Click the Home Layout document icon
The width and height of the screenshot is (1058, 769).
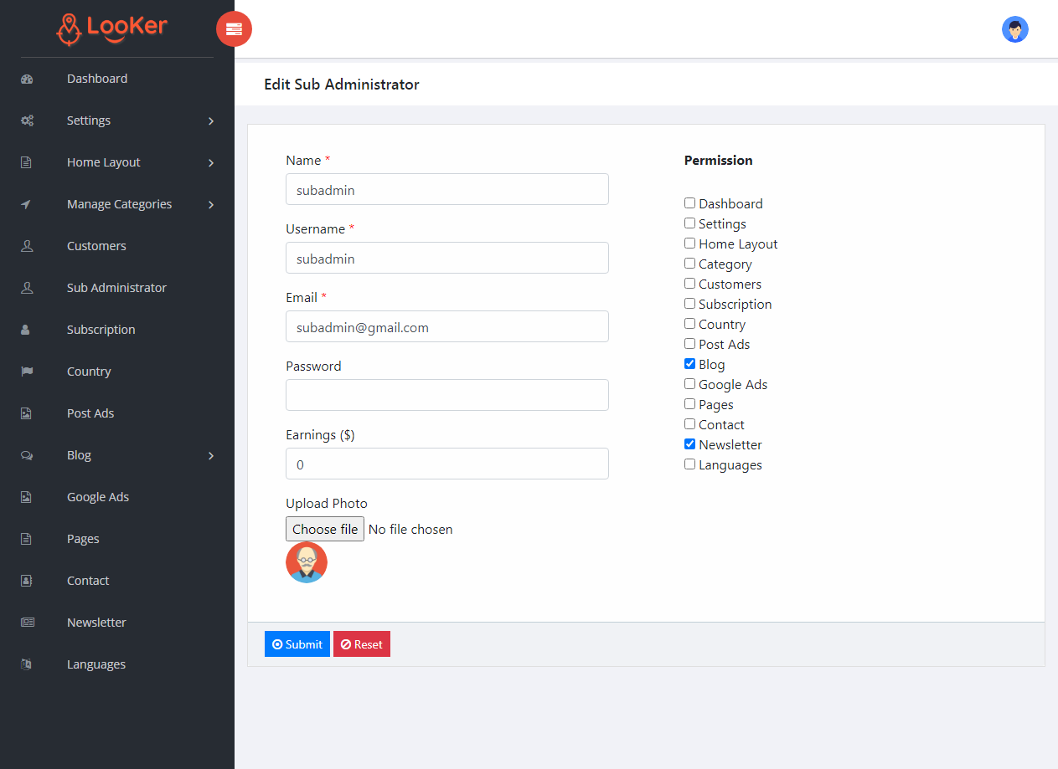(x=26, y=162)
